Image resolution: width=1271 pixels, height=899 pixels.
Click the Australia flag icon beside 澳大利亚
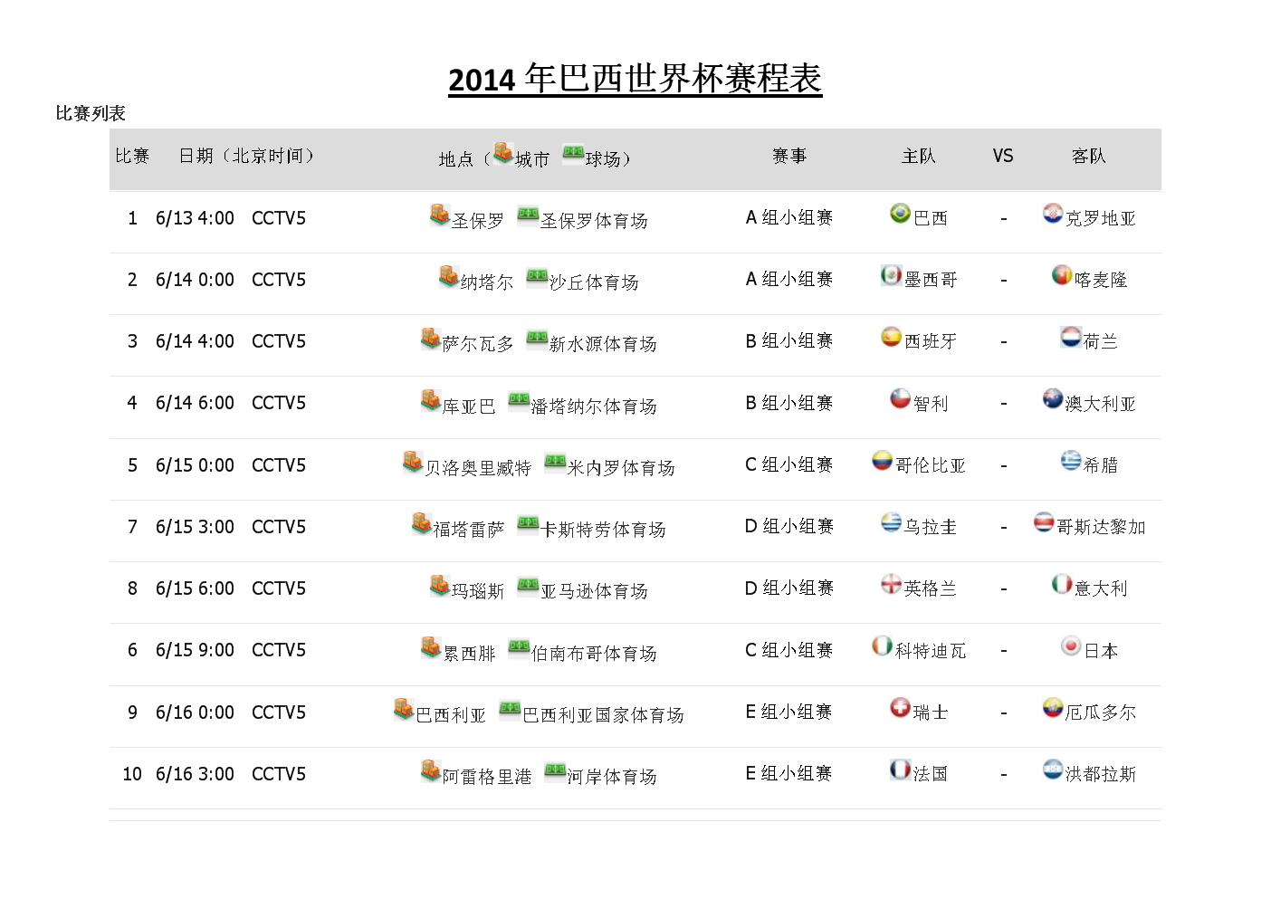point(1052,398)
